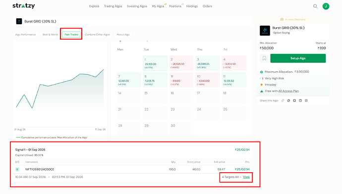Select calendar day 9 with -819.00

coord(181,80)
